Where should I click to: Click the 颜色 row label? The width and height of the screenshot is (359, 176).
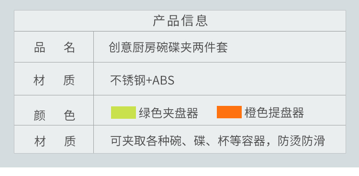[x=54, y=115]
